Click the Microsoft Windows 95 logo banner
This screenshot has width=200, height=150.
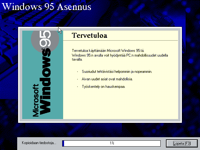42,75
